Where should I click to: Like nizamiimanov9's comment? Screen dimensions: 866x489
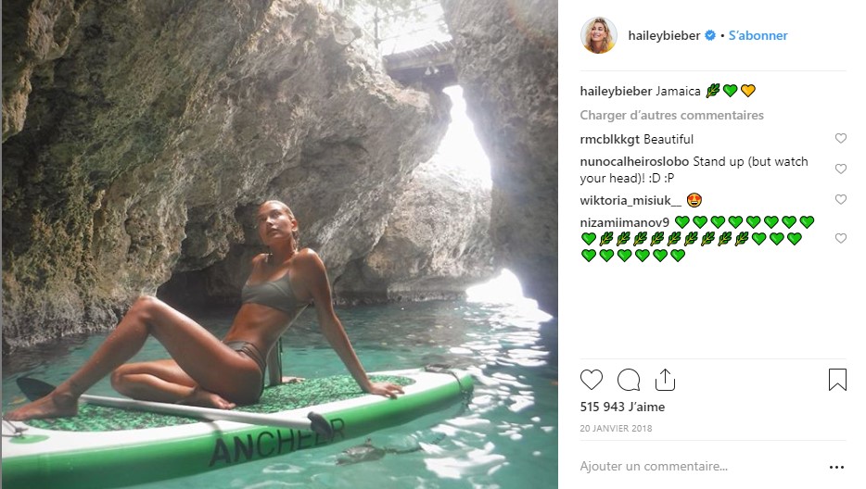[841, 238]
